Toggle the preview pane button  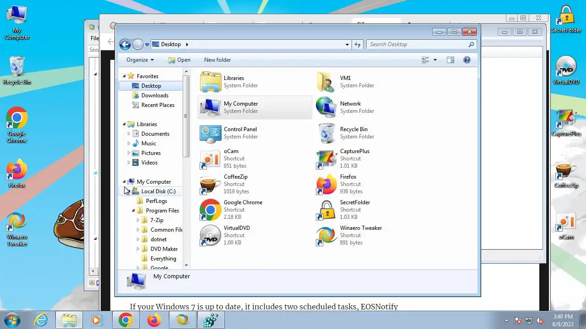(450, 60)
